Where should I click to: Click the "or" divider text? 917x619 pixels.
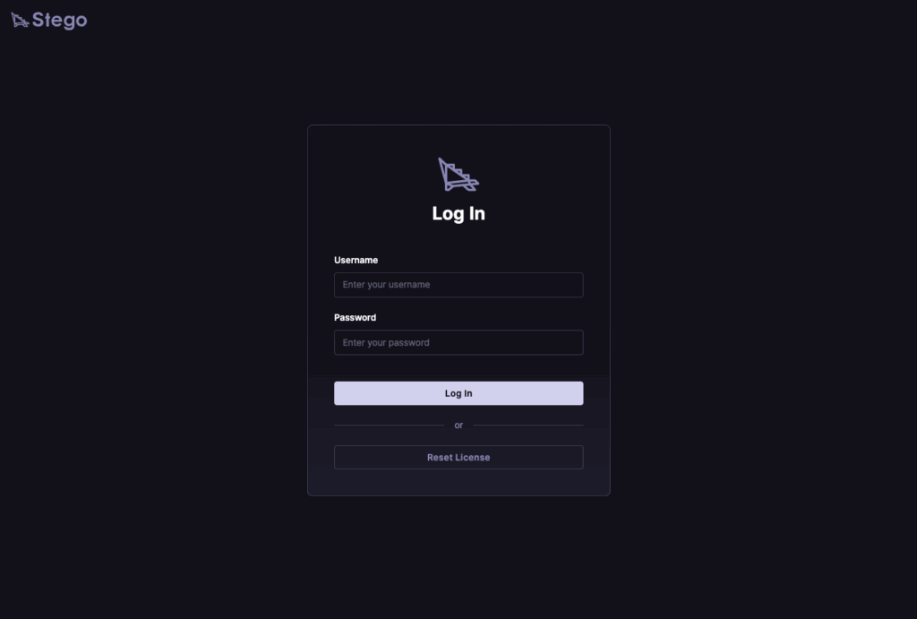point(458,426)
